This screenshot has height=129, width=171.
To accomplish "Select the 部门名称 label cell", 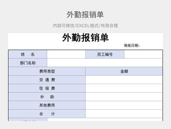I will tap(28, 63).
